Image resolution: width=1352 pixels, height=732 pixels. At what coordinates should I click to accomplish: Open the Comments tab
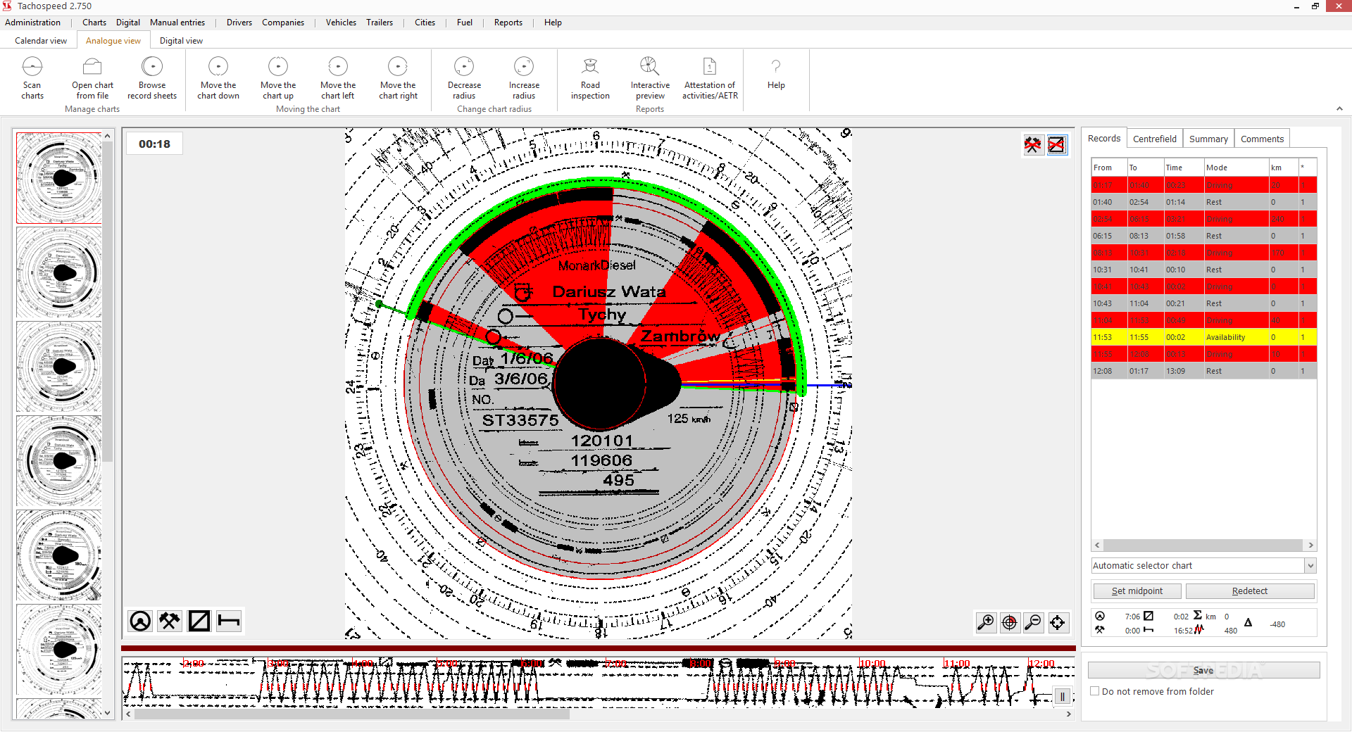[x=1262, y=139]
